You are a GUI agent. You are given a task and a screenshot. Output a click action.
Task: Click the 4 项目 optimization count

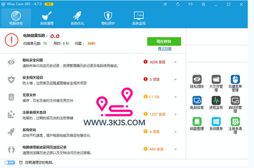point(155,132)
